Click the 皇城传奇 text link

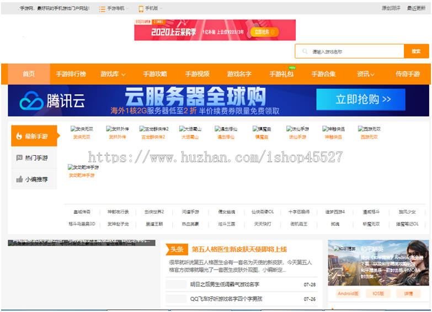point(82,212)
